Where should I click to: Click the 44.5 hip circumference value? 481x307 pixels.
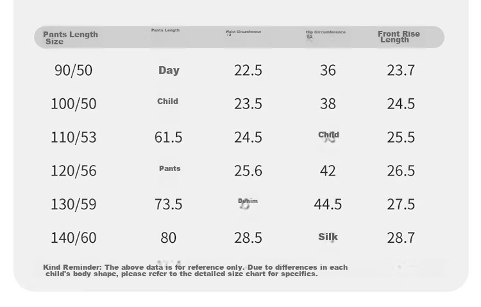tap(328, 204)
